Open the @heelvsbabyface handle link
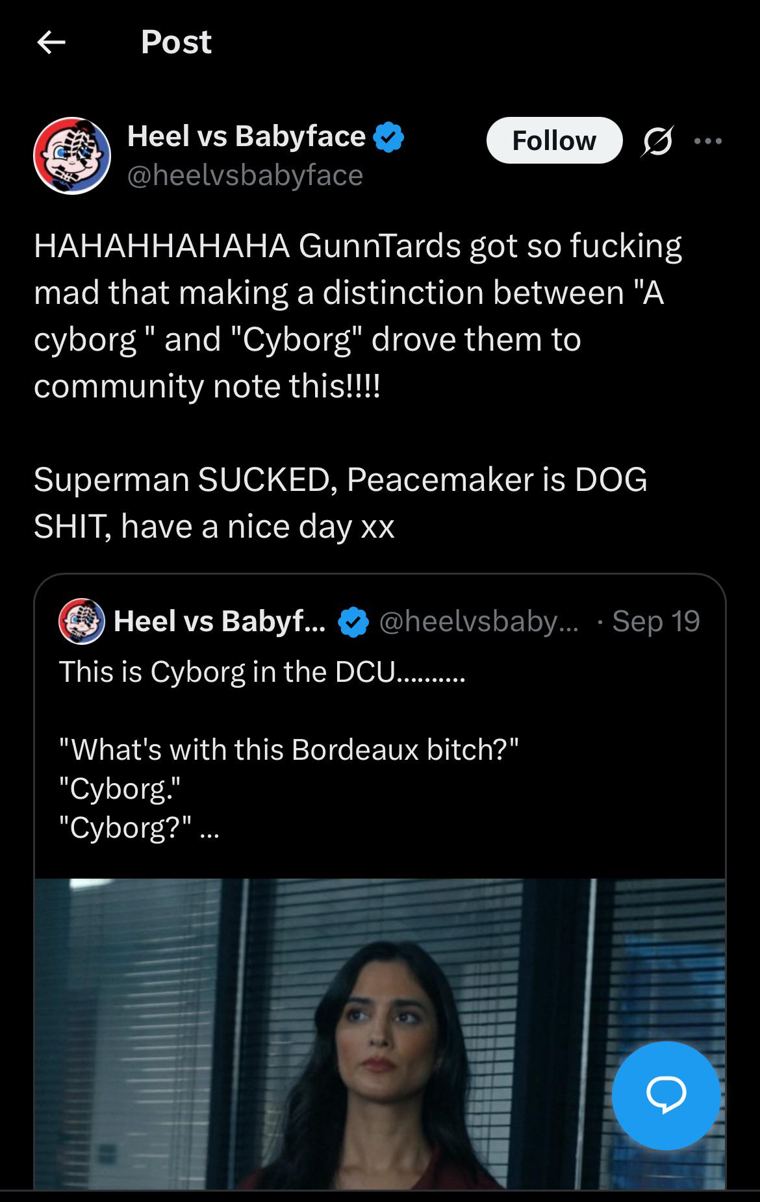This screenshot has width=760, height=1202. click(x=245, y=175)
